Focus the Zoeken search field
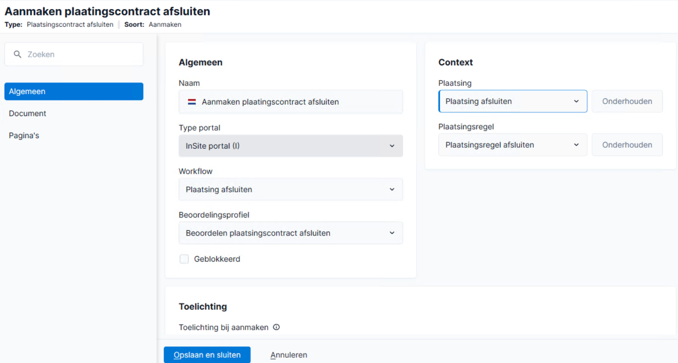Image resolution: width=678 pixels, height=363 pixels. (74, 54)
